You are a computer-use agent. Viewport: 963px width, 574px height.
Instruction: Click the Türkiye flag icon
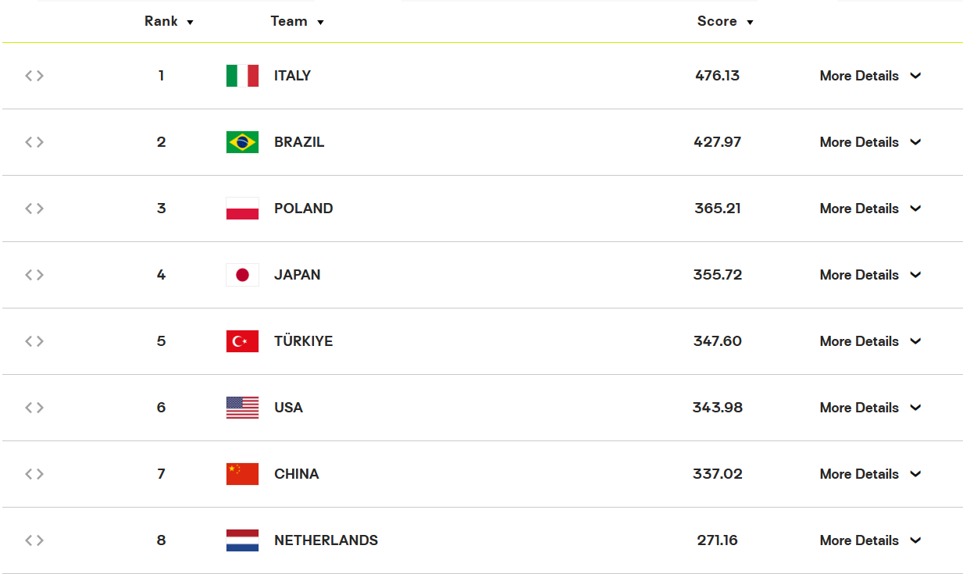pos(242,341)
